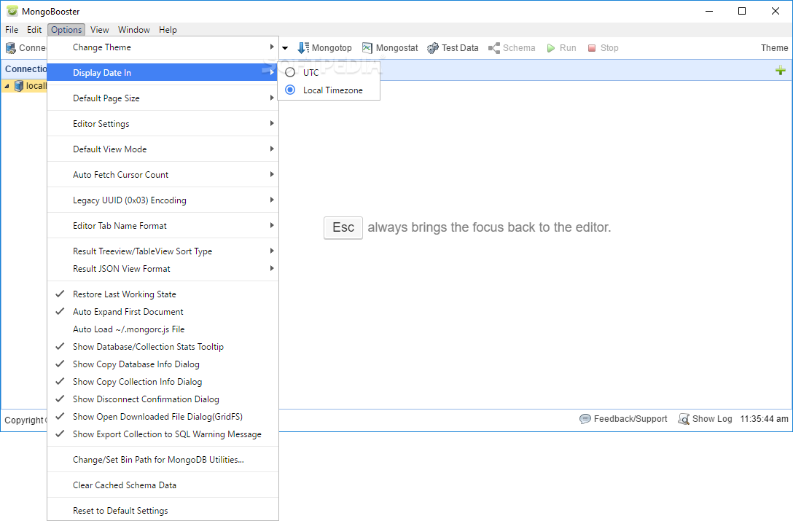Image resolution: width=793 pixels, height=521 pixels.
Task: Toggle Auto Expand First Document
Action: (x=163, y=312)
